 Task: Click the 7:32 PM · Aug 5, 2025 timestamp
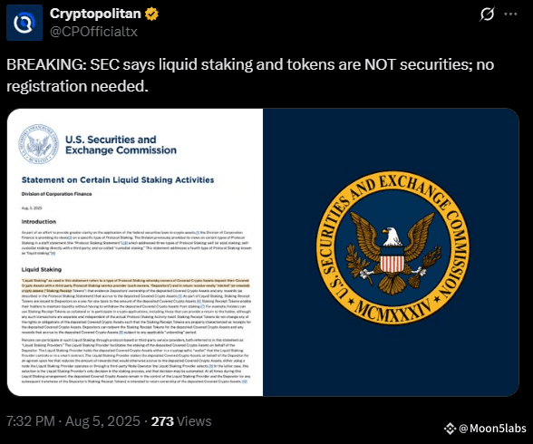point(73,421)
